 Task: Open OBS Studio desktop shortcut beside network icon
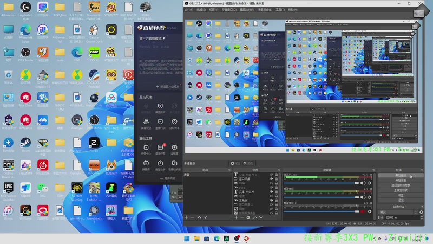(25, 54)
